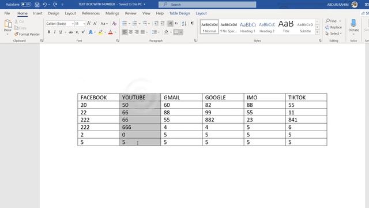
Task: Apply Heading 2 style
Action: pyautogui.click(x=267, y=27)
